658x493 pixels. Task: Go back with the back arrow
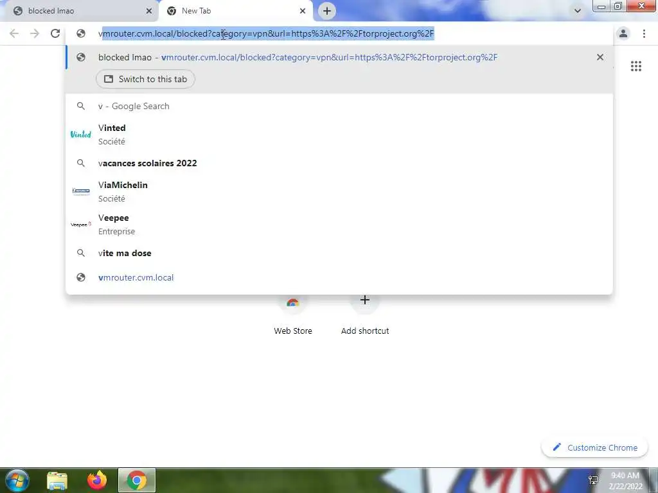14,33
